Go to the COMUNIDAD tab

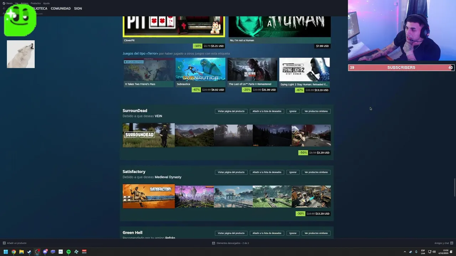click(61, 8)
